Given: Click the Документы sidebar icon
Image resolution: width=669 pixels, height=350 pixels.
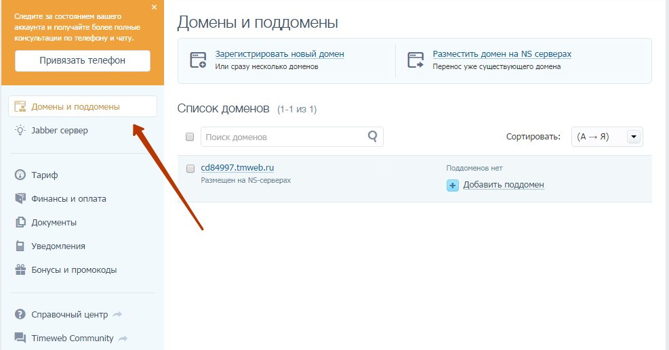Looking at the screenshot, I should pos(20,223).
